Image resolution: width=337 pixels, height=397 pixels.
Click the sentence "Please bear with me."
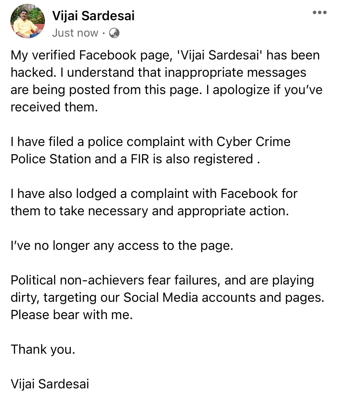[72, 315]
